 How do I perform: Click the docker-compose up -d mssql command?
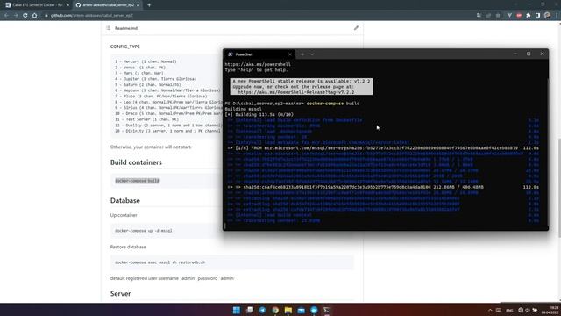click(144, 231)
